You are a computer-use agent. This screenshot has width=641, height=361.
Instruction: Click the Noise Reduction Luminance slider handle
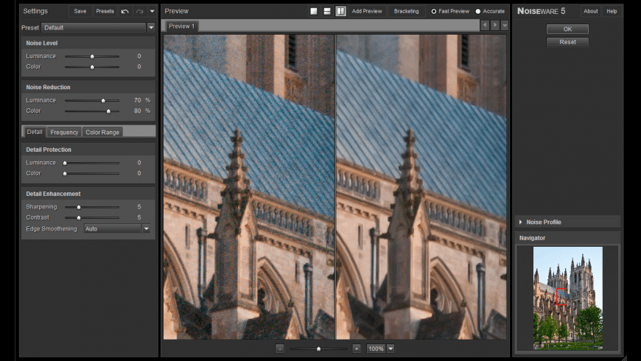pyautogui.click(x=103, y=100)
